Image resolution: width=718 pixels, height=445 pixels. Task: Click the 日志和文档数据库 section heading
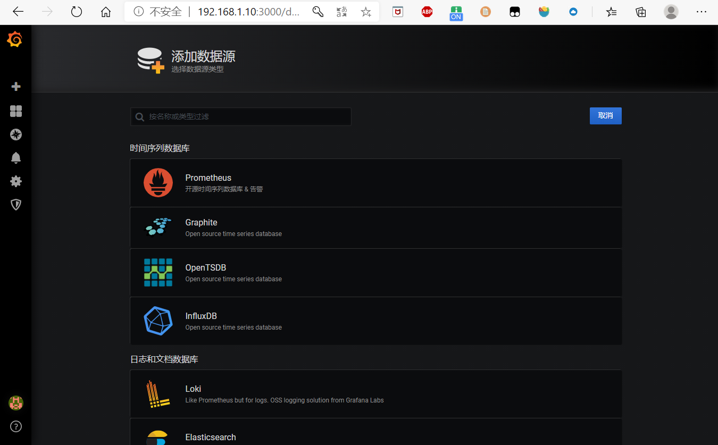point(164,359)
